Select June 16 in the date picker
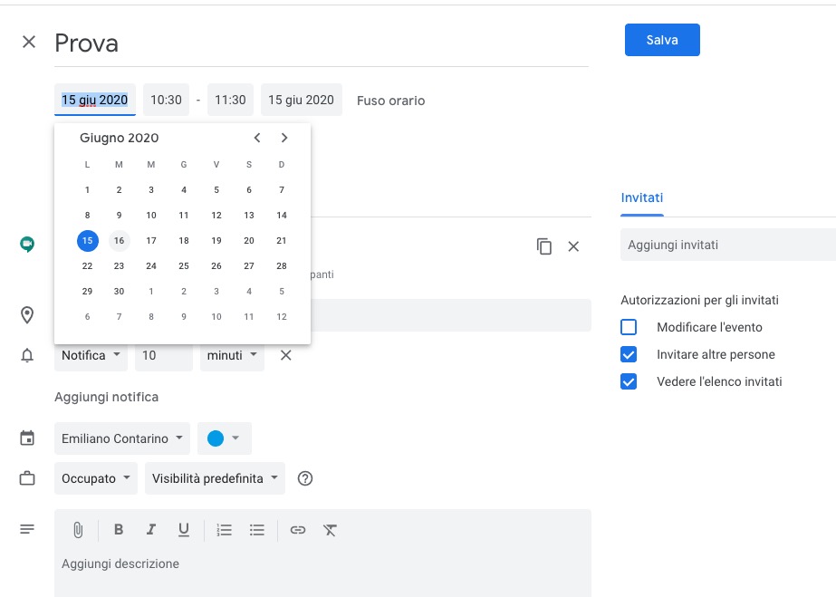 coord(119,241)
